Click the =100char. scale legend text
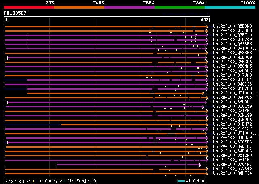Screen dimensions: 259x184 [x=197, y=181]
